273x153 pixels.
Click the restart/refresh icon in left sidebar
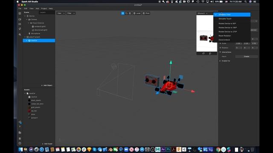pyautogui.click(x=20, y=28)
